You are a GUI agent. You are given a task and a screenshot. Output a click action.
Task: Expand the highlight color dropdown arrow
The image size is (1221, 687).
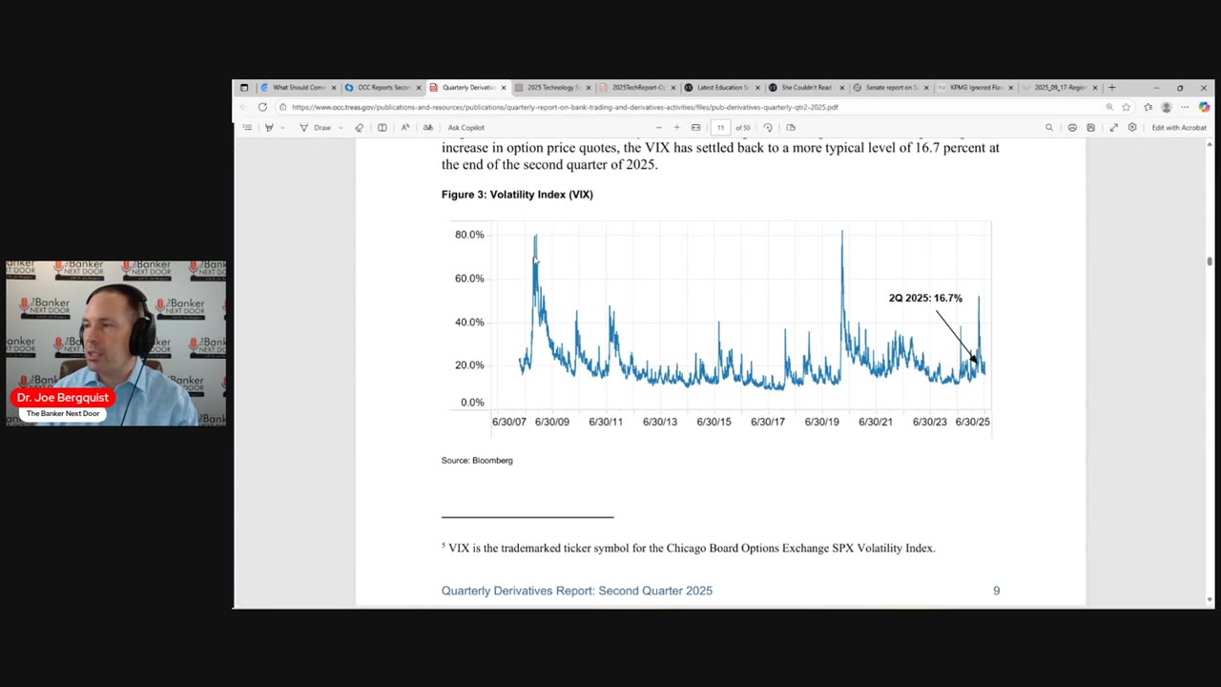coord(282,127)
